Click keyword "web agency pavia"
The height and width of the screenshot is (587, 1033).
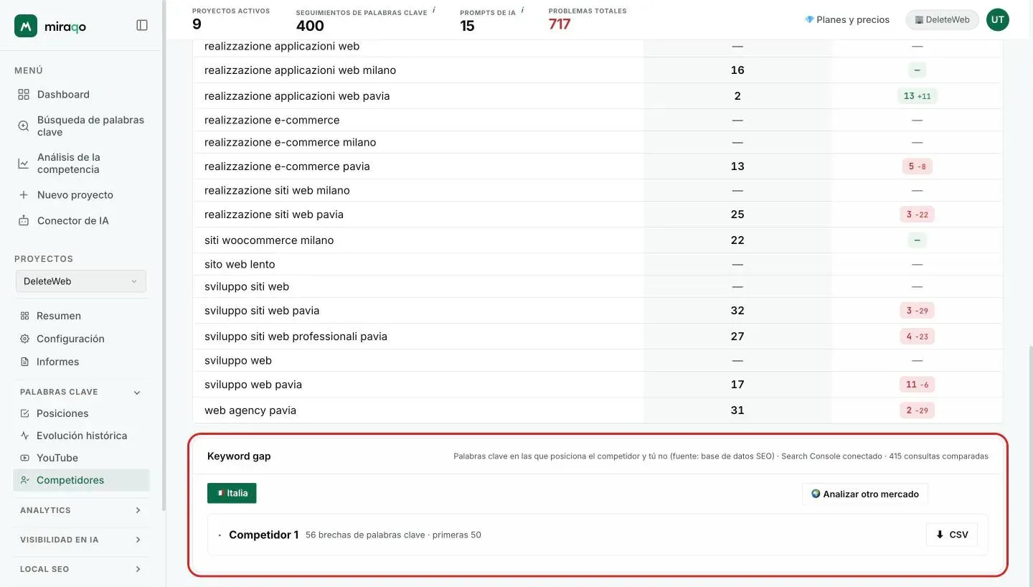click(x=250, y=410)
